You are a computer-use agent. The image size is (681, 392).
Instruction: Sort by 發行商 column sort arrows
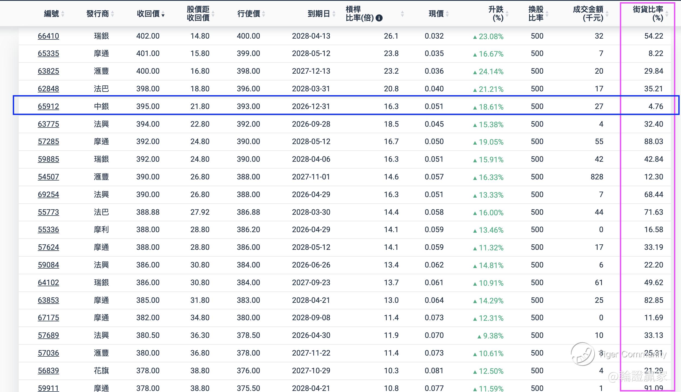(x=112, y=14)
